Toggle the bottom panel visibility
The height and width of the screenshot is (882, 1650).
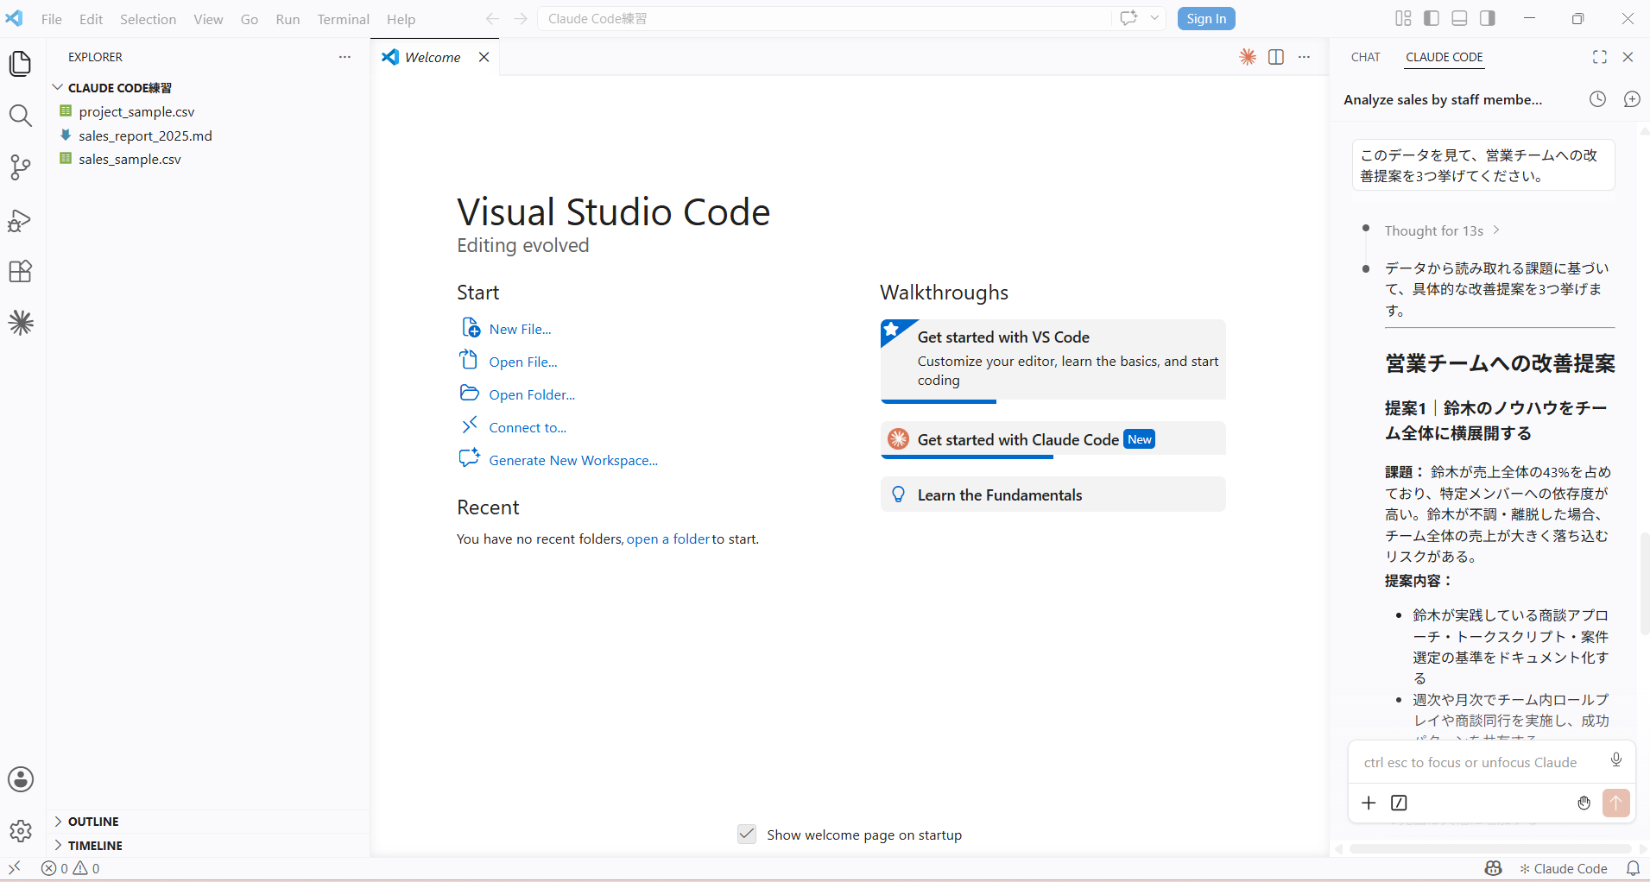[x=1459, y=18]
